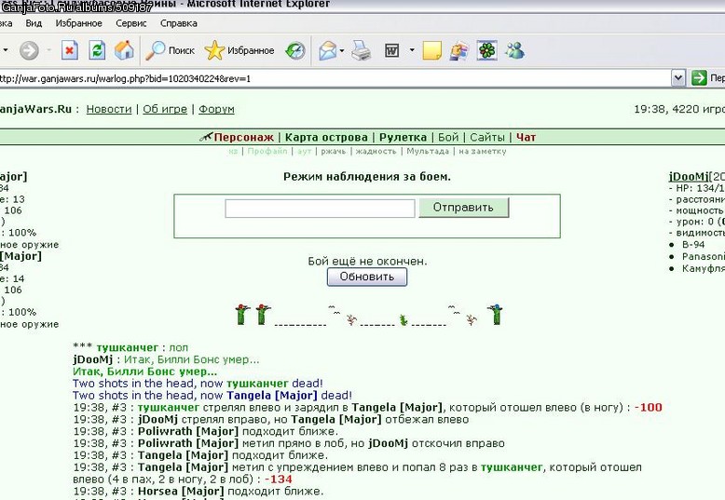Image resolution: width=725 pixels, height=500 pixels.
Task: Click the right-side blue-hat soldier sprite
Action: point(497,315)
